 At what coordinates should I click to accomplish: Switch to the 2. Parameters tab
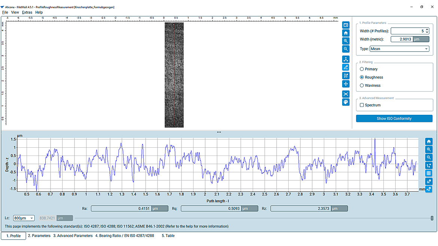point(39,236)
